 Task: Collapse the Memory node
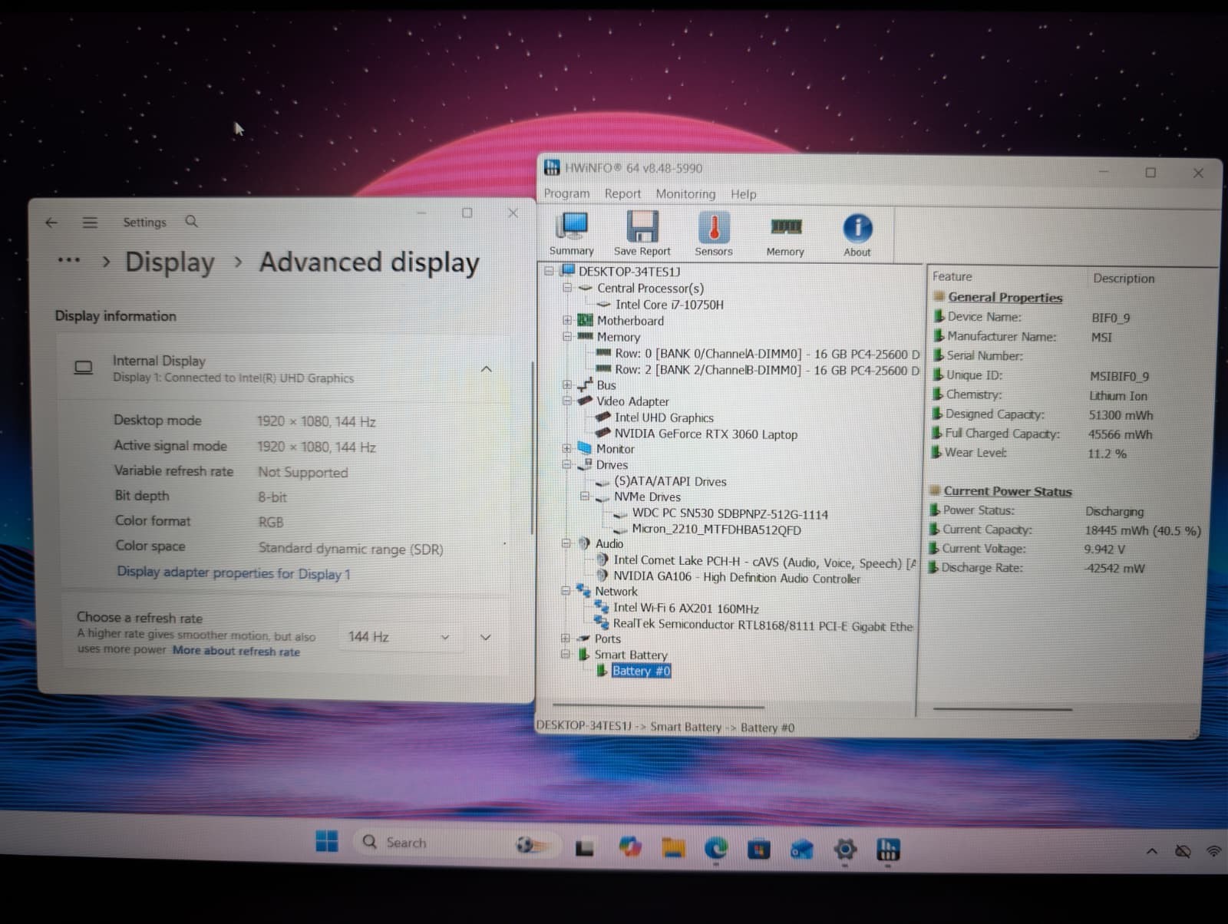pyautogui.click(x=567, y=336)
